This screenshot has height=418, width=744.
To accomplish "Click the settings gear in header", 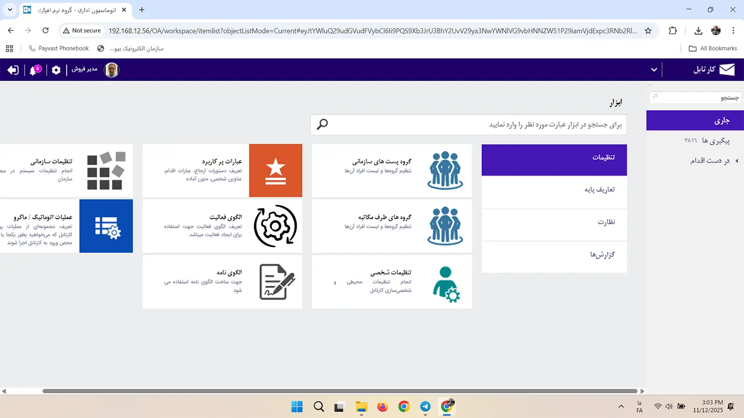I will 56,70.
